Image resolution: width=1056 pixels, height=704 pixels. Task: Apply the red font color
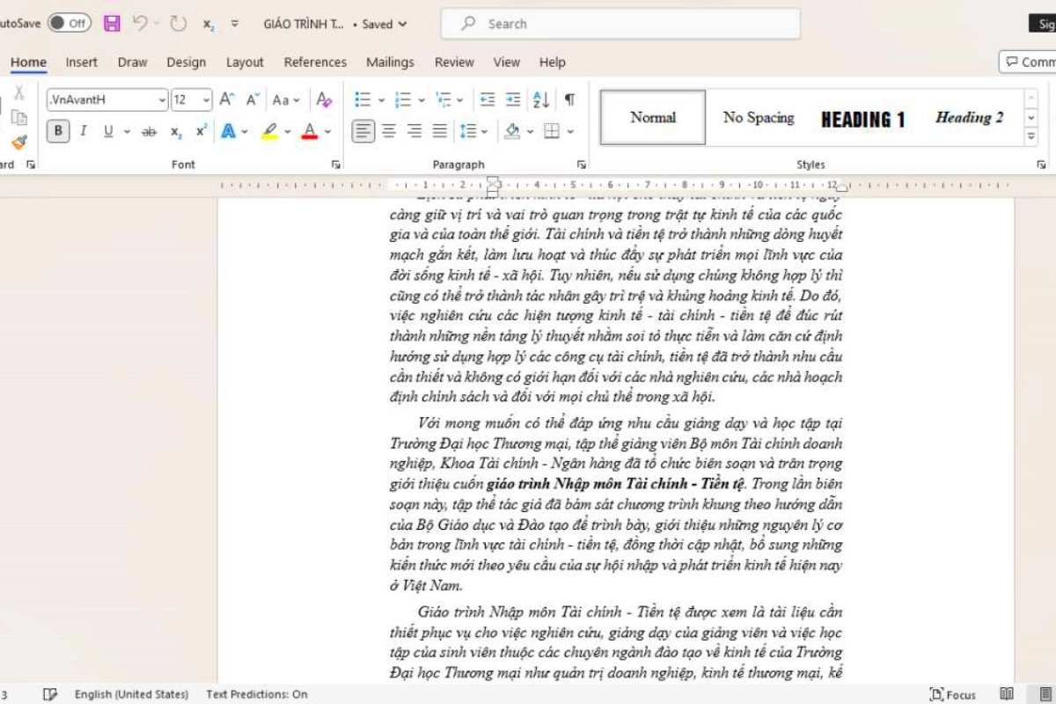point(309,131)
